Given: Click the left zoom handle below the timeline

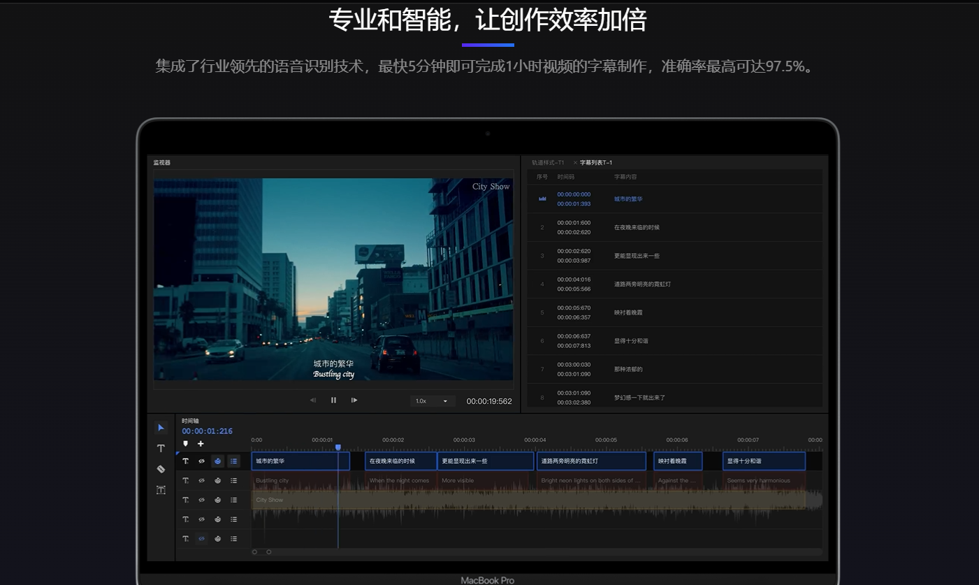Looking at the screenshot, I should point(255,551).
